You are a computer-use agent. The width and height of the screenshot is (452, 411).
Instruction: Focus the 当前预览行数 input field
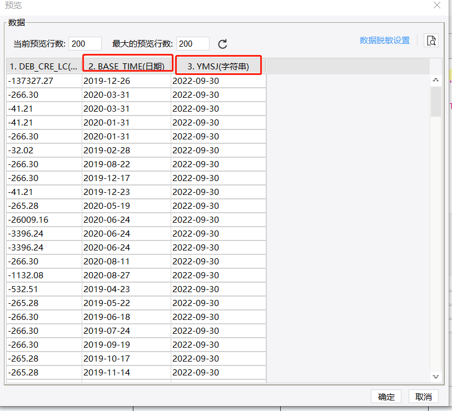click(x=85, y=44)
